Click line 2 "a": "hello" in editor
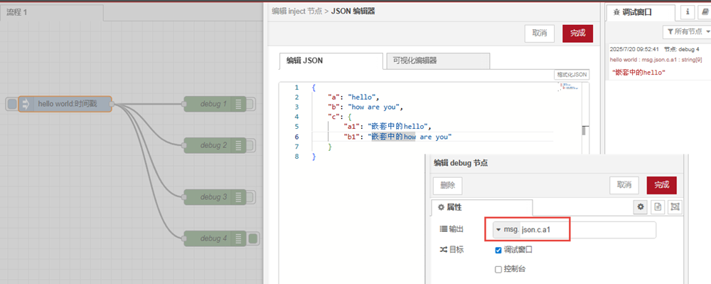Viewport: 711px width, 284px height. 353,97
